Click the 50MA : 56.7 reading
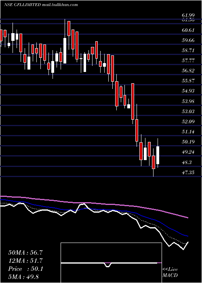 click(25, 253)
